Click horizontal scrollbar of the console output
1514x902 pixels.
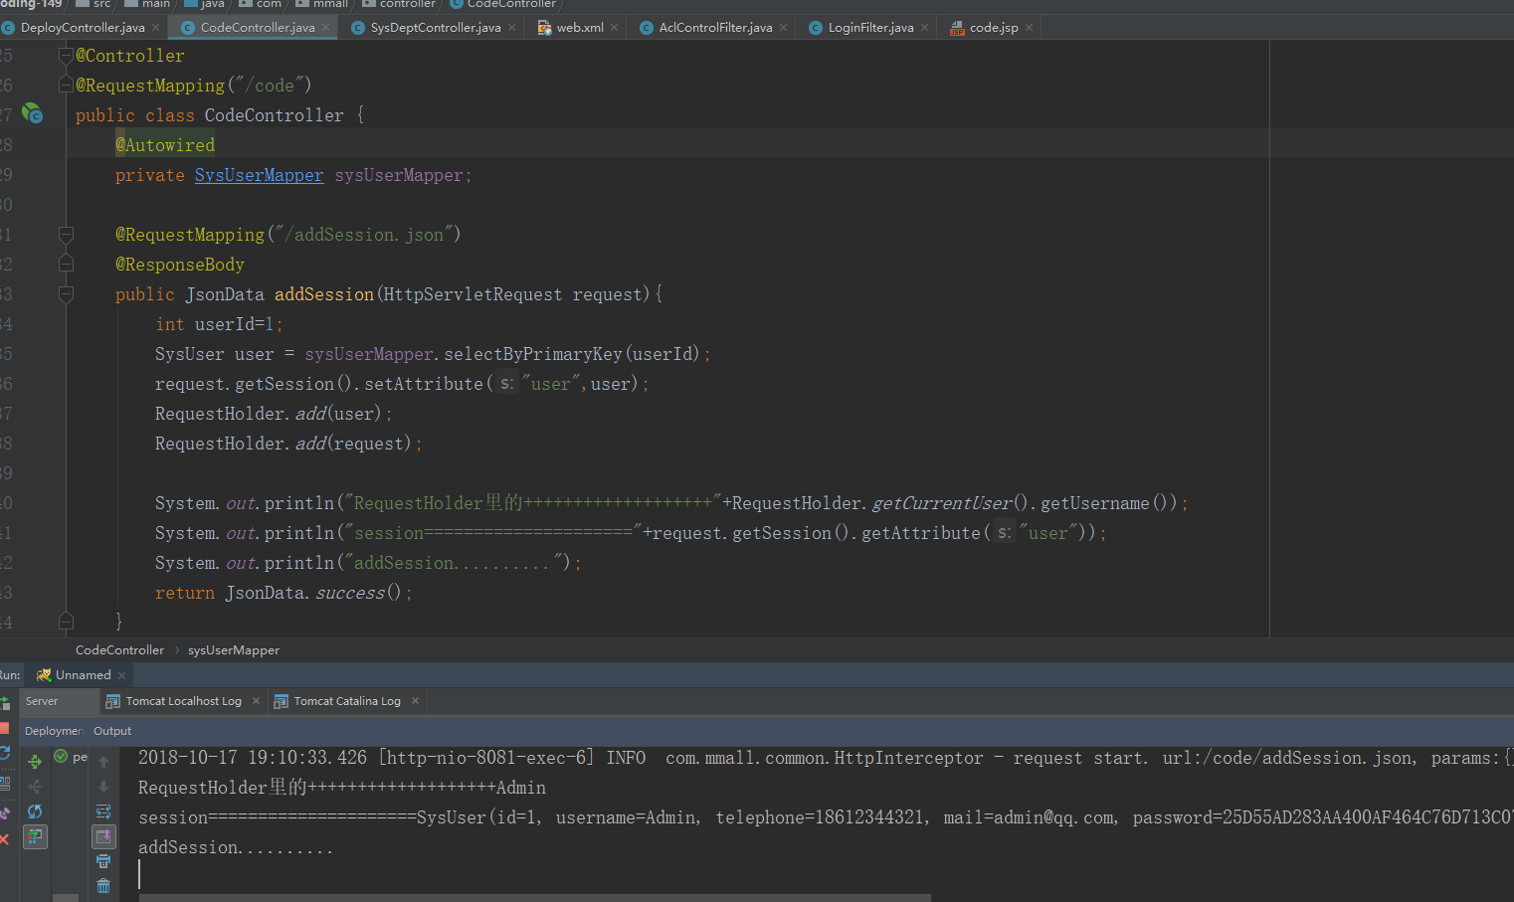pos(535,898)
